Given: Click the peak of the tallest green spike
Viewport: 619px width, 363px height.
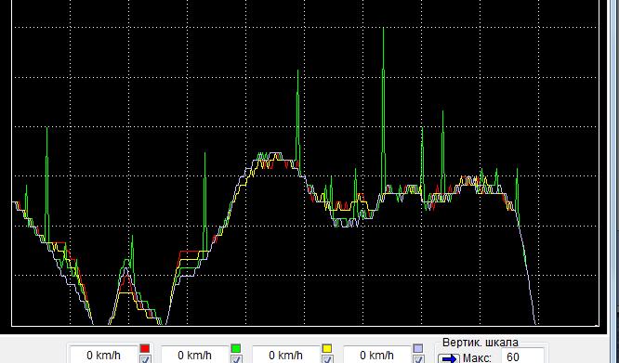Looking at the screenshot, I should [383, 29].
